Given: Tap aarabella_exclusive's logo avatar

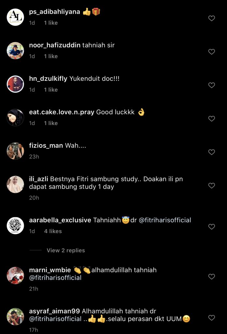Looking at the screenshot, I should click(15, 226).
